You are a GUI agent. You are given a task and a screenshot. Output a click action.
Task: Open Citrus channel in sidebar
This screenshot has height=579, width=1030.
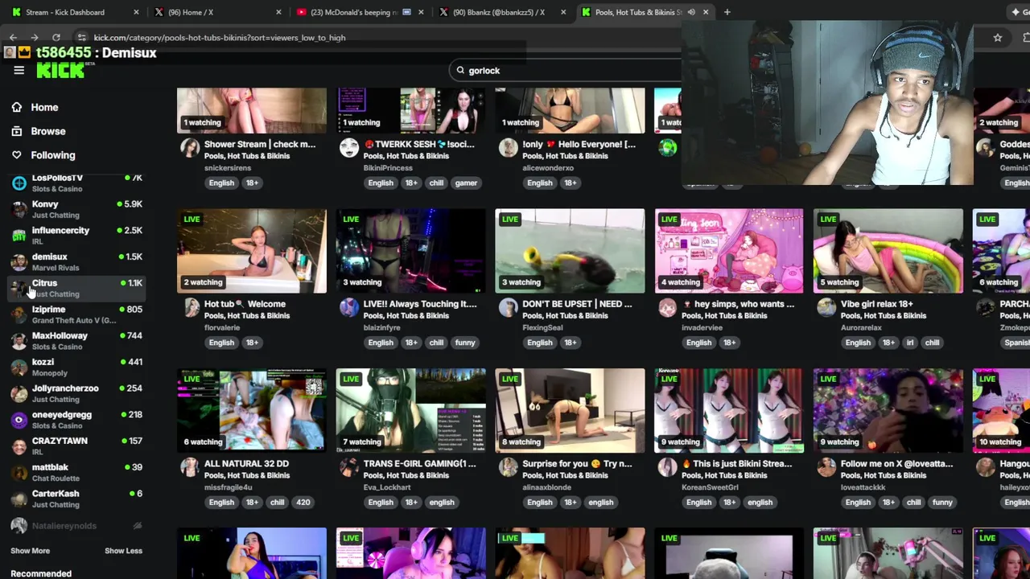[78, 288]
